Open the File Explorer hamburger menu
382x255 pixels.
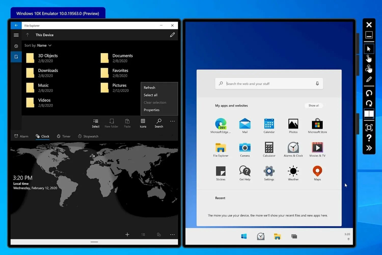pyautogui.click(x=16, y=35)
